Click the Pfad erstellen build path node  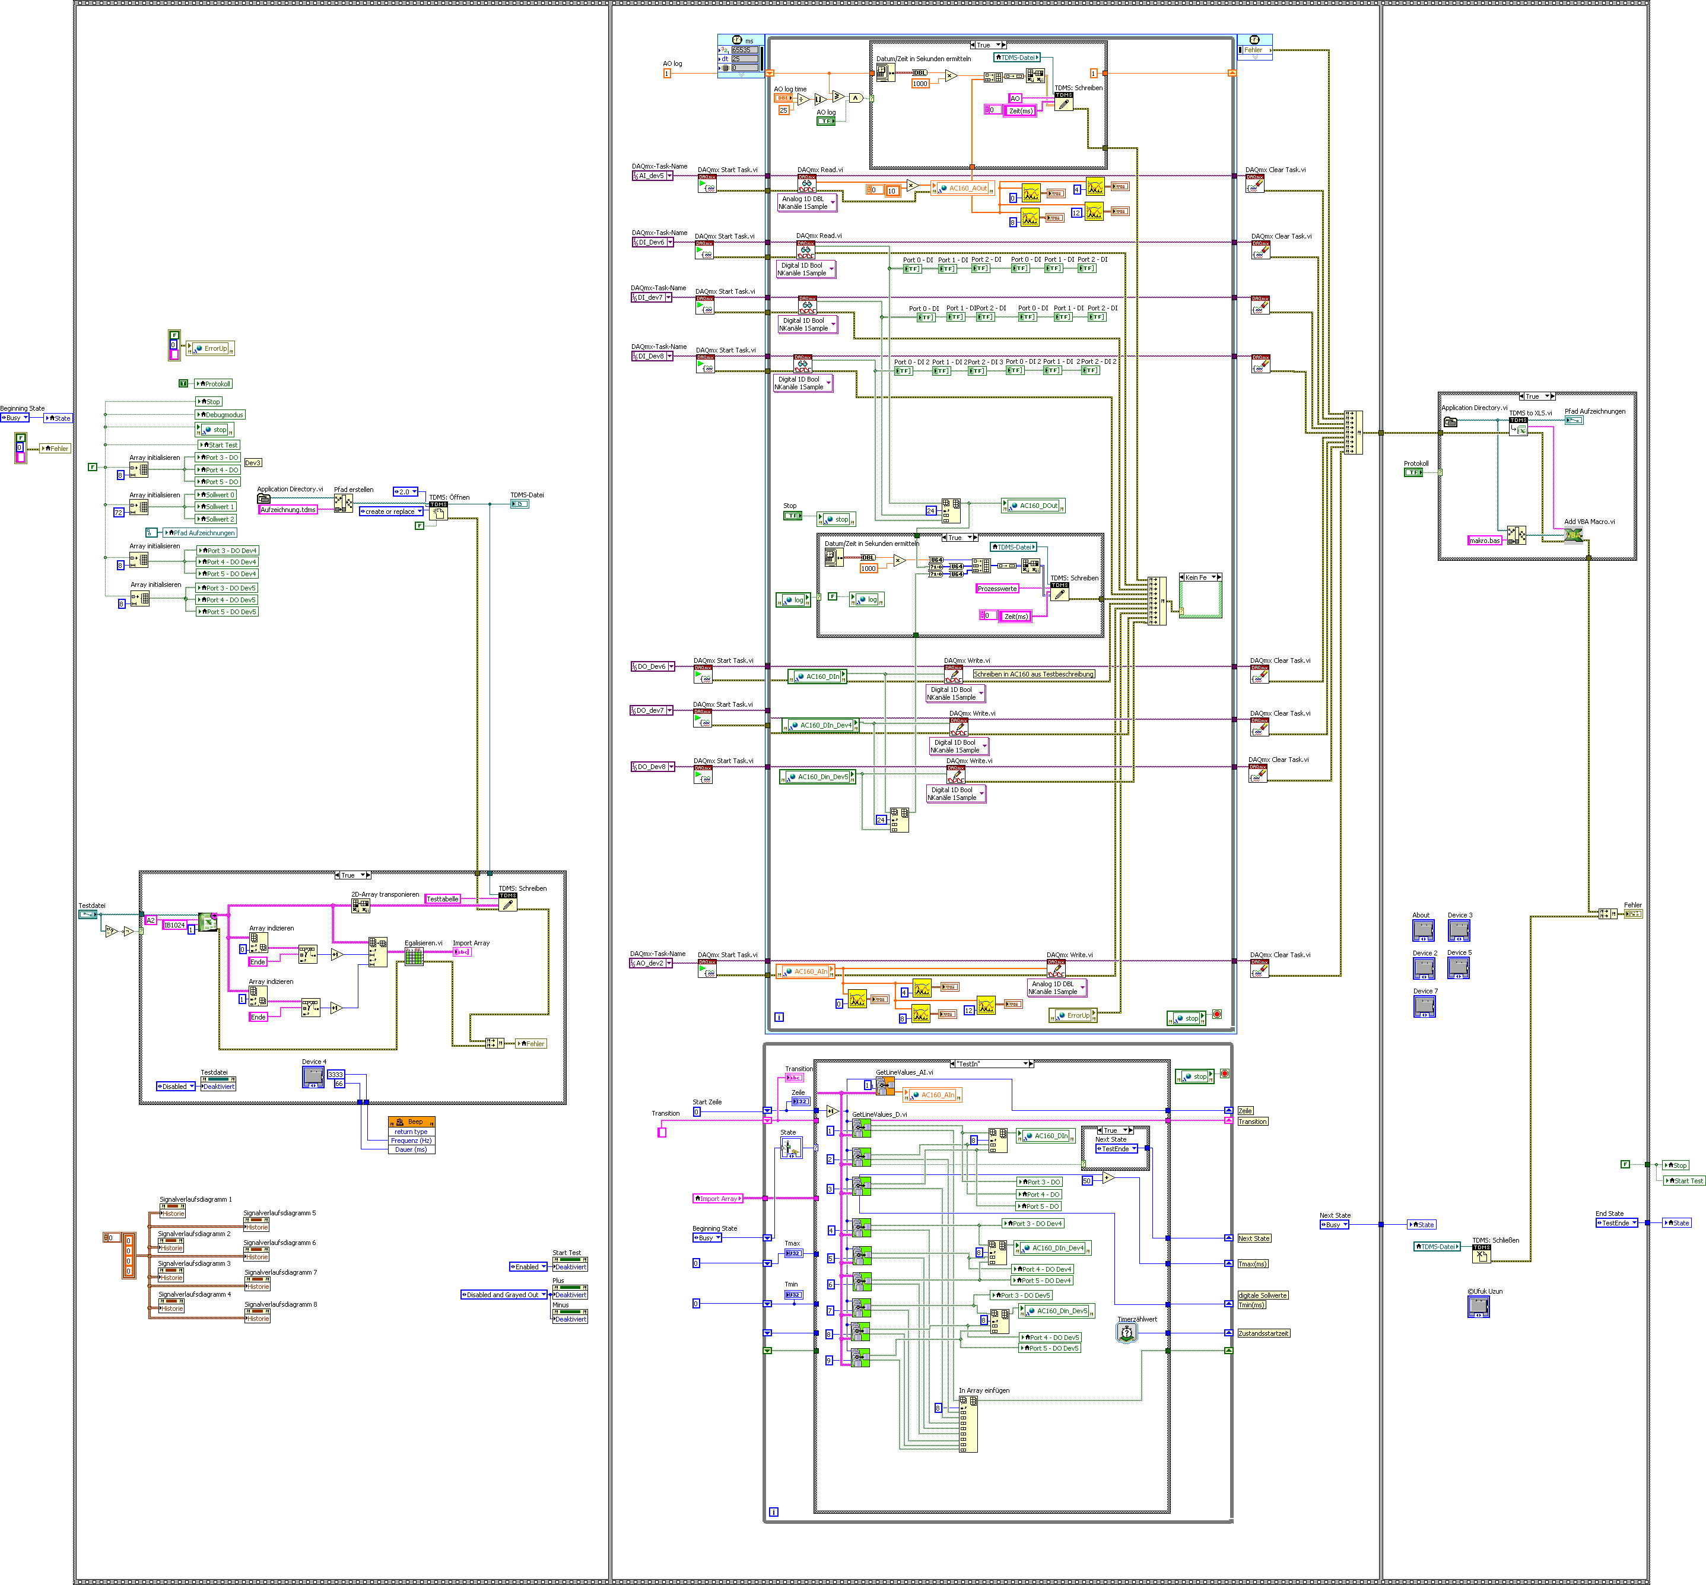coord(343,503)
